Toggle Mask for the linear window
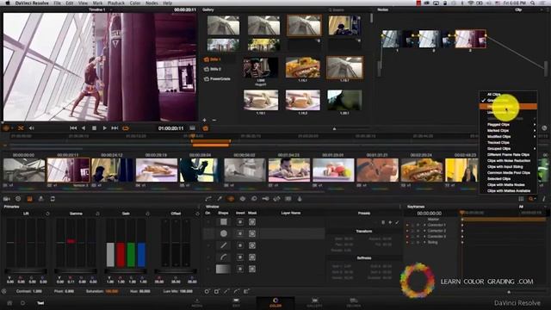This screenshot has width=551, height=310. [x=252, y=245]
